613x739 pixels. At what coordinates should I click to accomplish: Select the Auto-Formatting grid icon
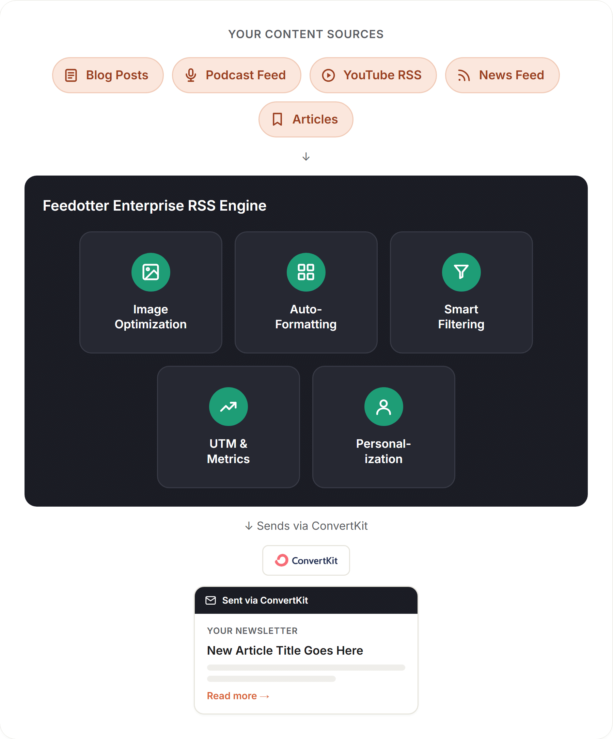306,272
